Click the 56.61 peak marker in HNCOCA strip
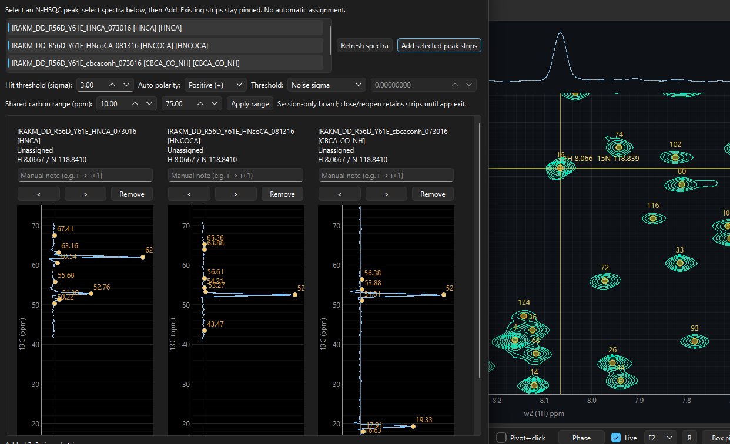This screenshot has height=444, width=730. tap(205, 278)
